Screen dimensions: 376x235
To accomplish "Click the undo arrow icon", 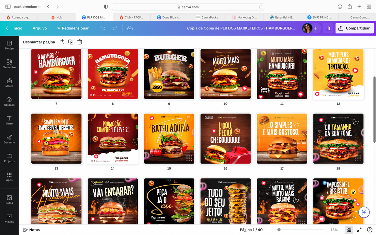I will click(103, 28).
